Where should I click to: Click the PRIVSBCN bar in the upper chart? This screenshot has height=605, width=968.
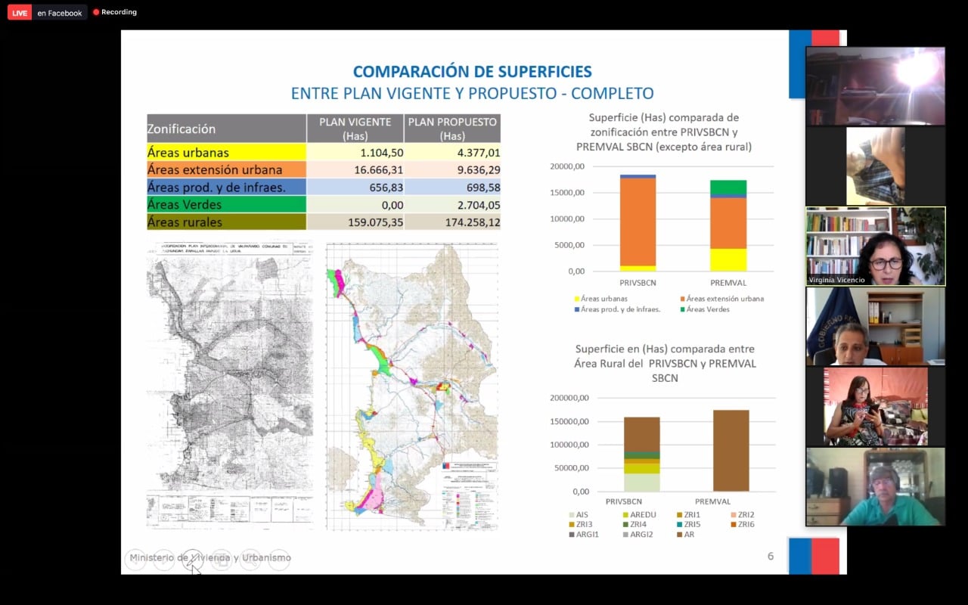pos(638,222)
